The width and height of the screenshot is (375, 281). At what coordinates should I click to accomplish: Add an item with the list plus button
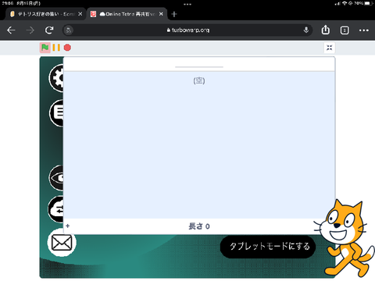[x=68, y=226]
